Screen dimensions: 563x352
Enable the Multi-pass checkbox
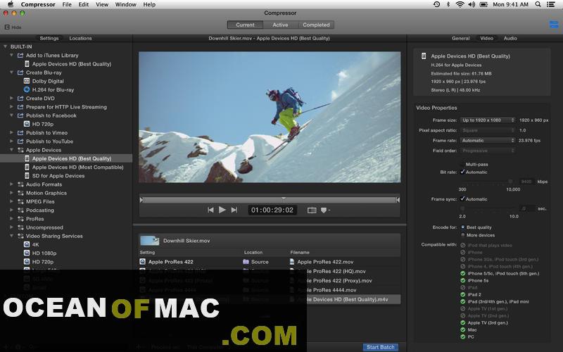click(462, 165)
